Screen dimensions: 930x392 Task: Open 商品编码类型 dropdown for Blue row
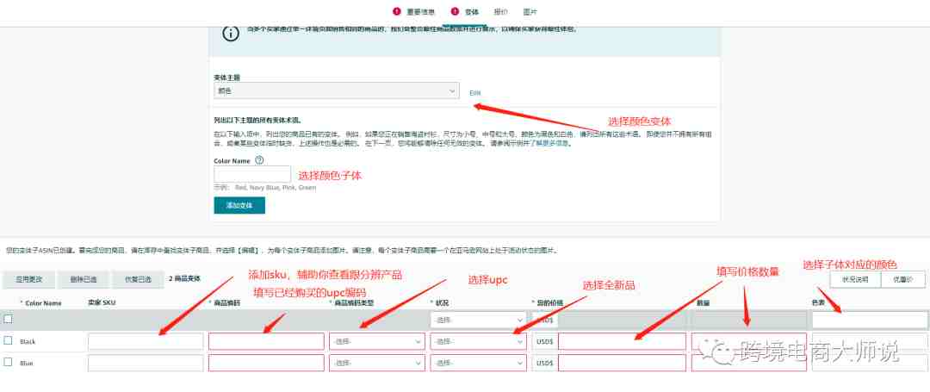point(376,363)
